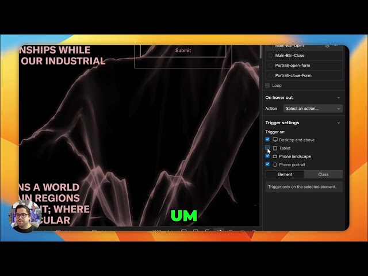Click 'Trigger only on the selected element.' text
This screenshot has height=276, width=368.
pos(302,187)
